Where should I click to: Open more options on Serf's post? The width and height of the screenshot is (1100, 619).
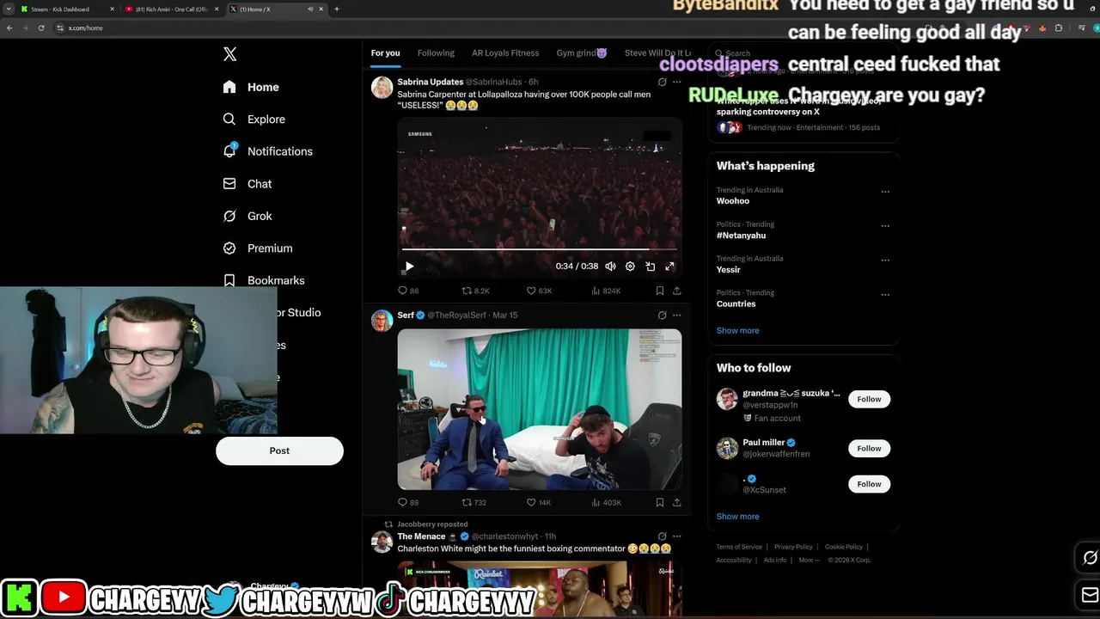[x=676, y=316]
